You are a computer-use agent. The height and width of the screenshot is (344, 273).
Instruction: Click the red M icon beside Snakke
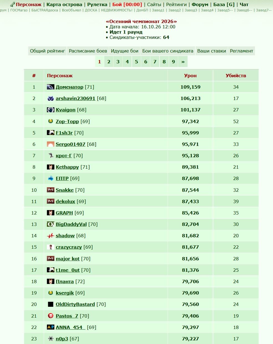tap(50, 190)
